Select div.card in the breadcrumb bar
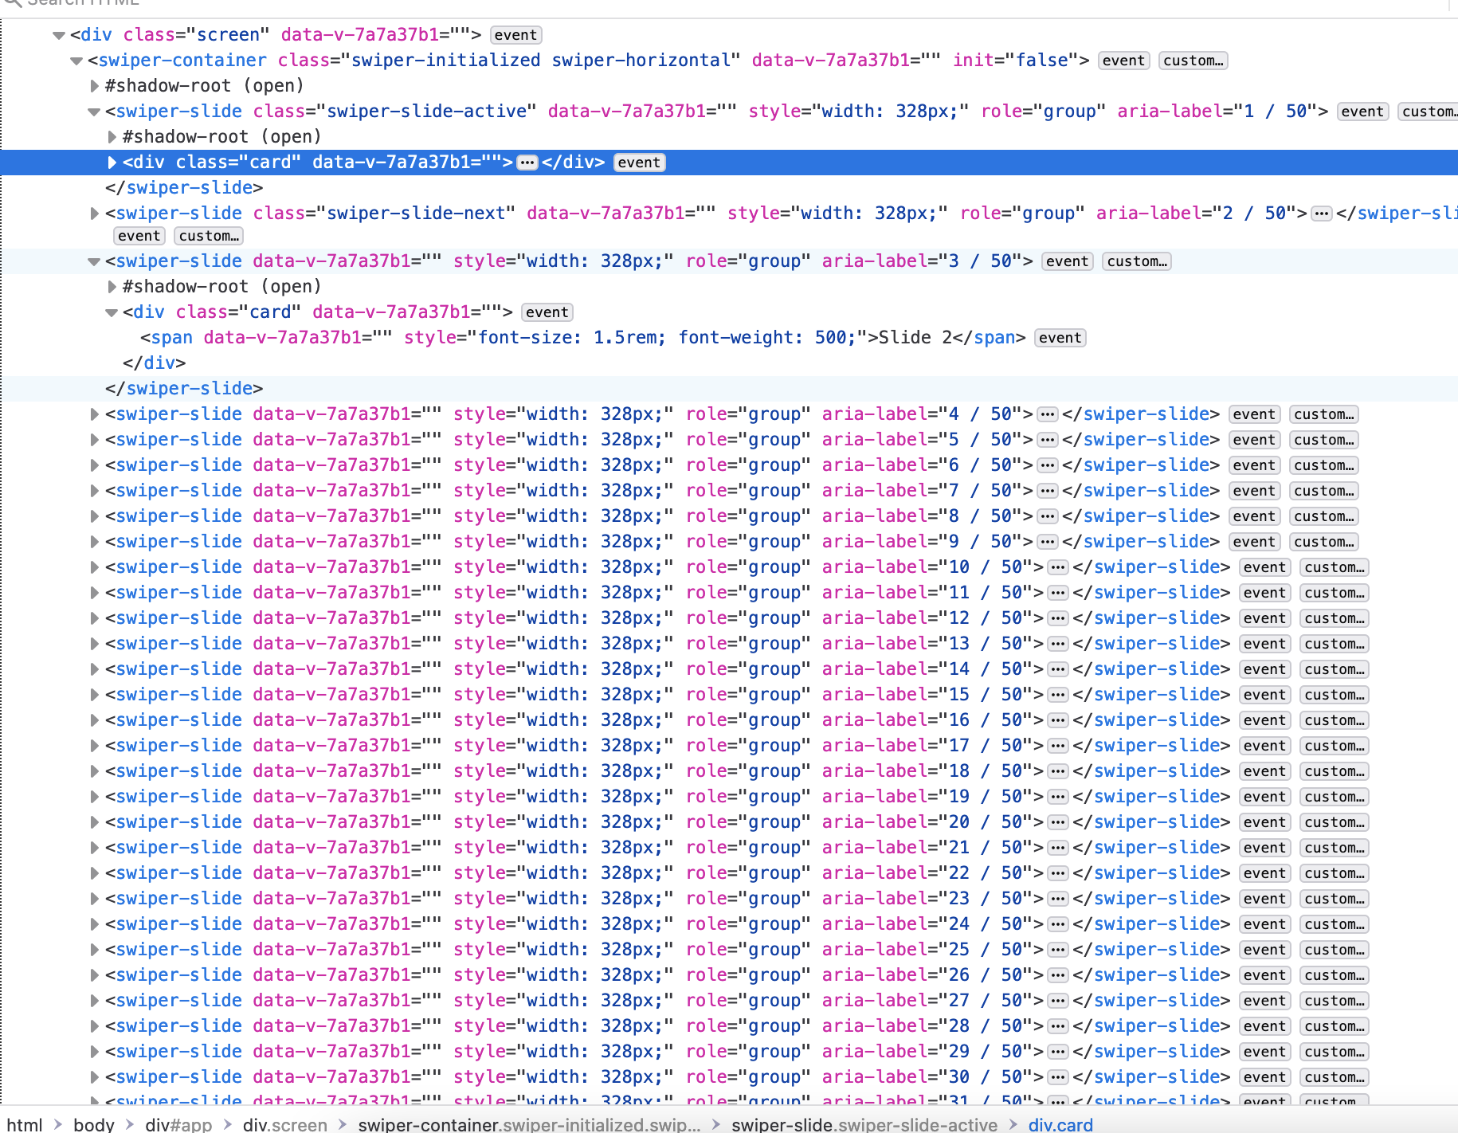The width and height of the screenshot is (1458, 1133). tap(1060, 1124)
